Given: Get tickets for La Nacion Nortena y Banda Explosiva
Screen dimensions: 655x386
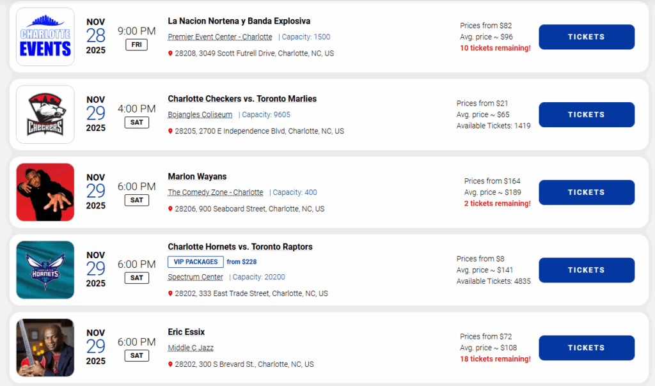Looking at the screenshot, I should click(x=586, y=37).
